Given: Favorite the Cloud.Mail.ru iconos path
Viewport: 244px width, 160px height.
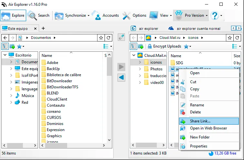Looking at the screenshot, I should tap(230, 38).
